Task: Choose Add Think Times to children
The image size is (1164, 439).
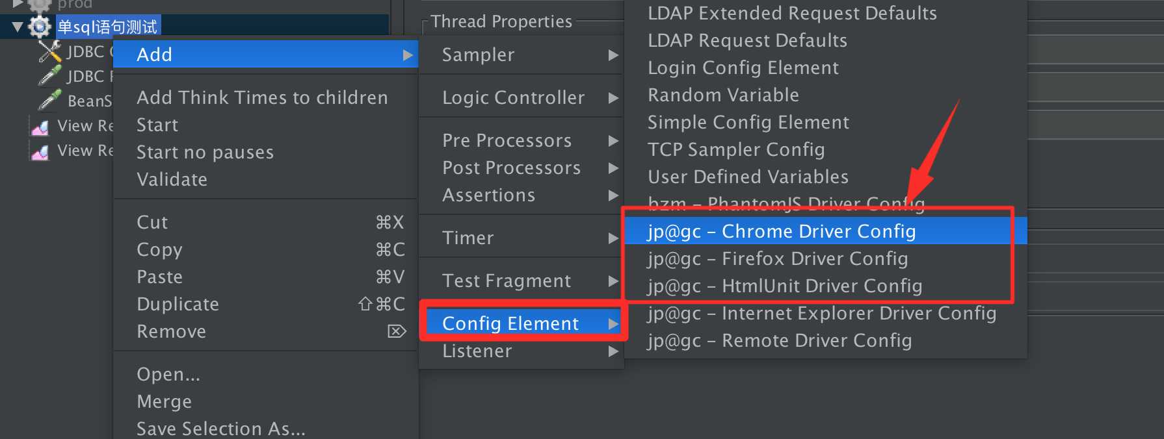Action: [x=262, y=97]
